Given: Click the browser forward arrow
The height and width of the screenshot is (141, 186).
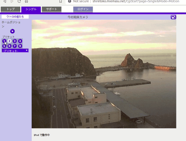Looking at the screenshot, I should click(12, 1).
